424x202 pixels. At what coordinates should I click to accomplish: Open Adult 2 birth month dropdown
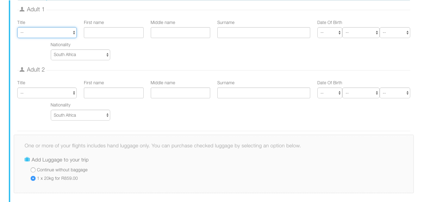pyautogui.click(x=361, y=93)
